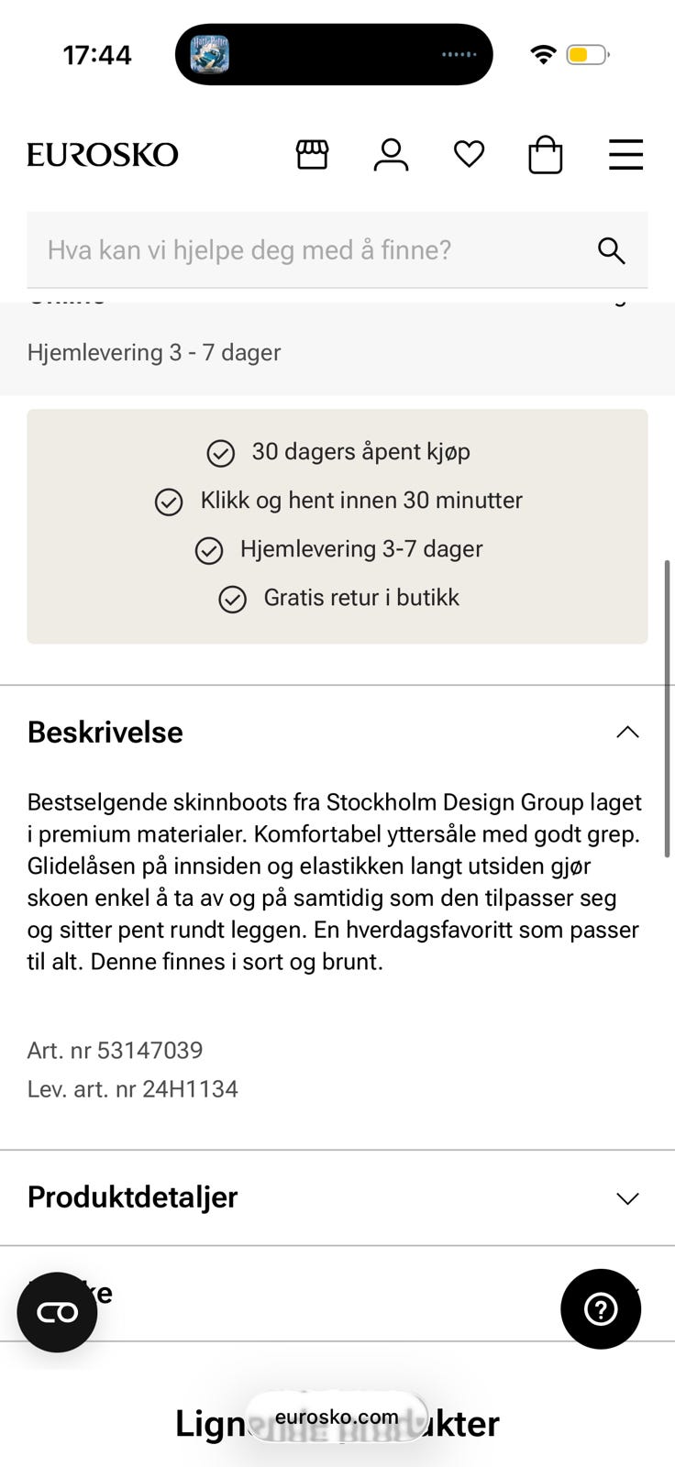This screenshot has height=1467, width=675.
Task: Open the favorites heart icon
Action: (469, 154)
